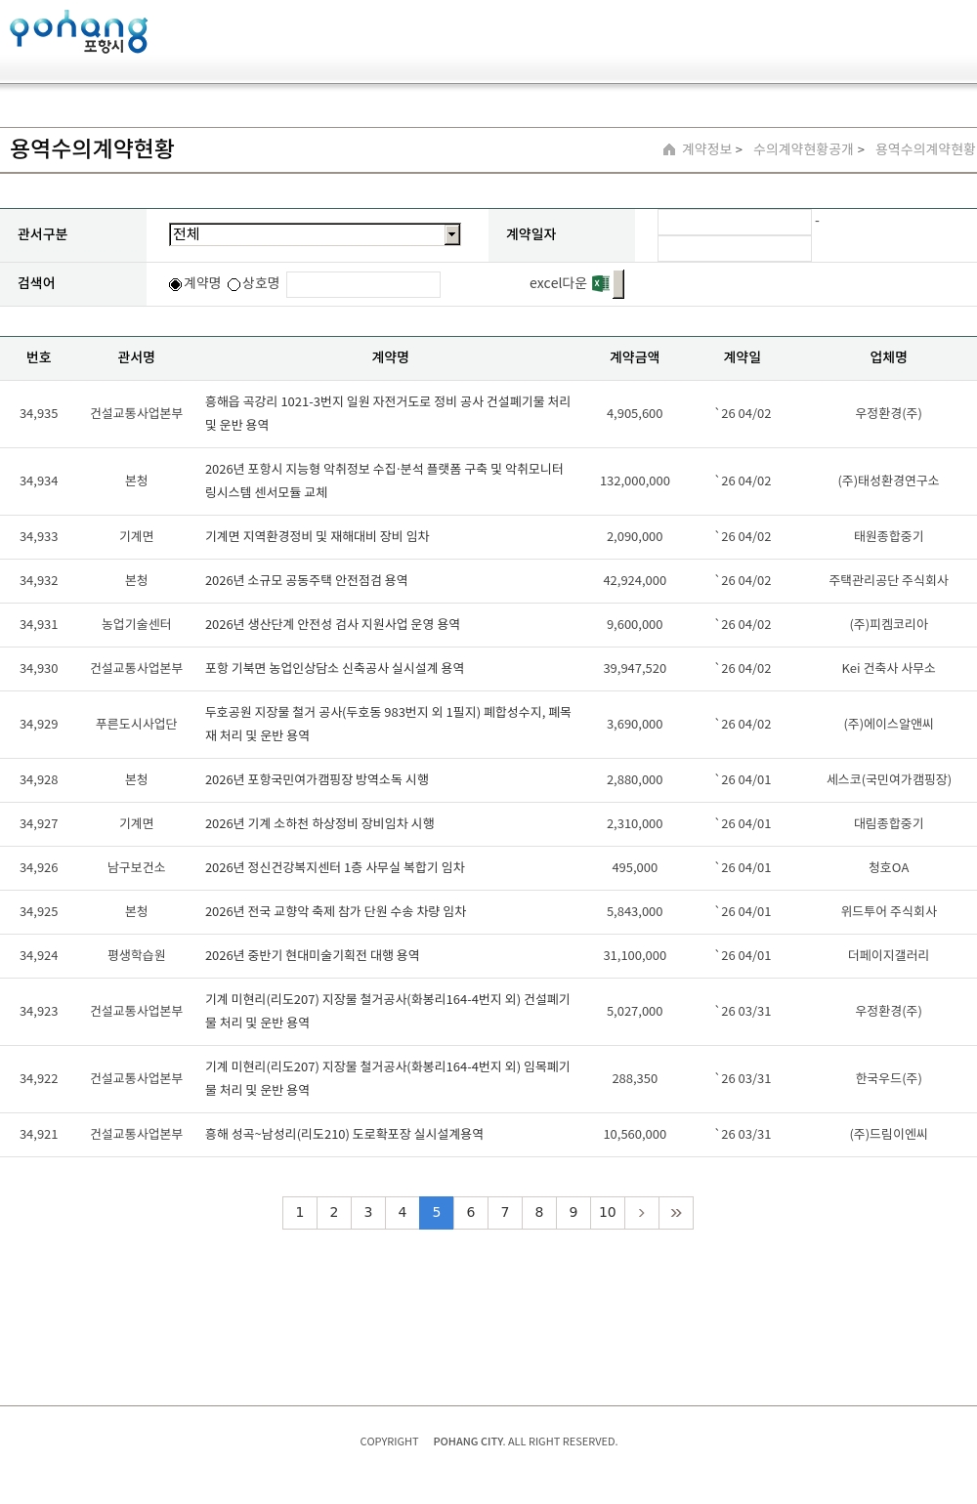Click the search keyword input field
This screenshot has width=977, height=1504.
[x=363, y=284]
